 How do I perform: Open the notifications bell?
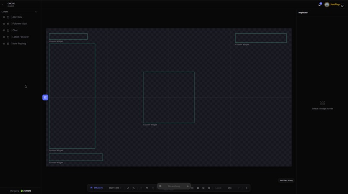point(320,4)
